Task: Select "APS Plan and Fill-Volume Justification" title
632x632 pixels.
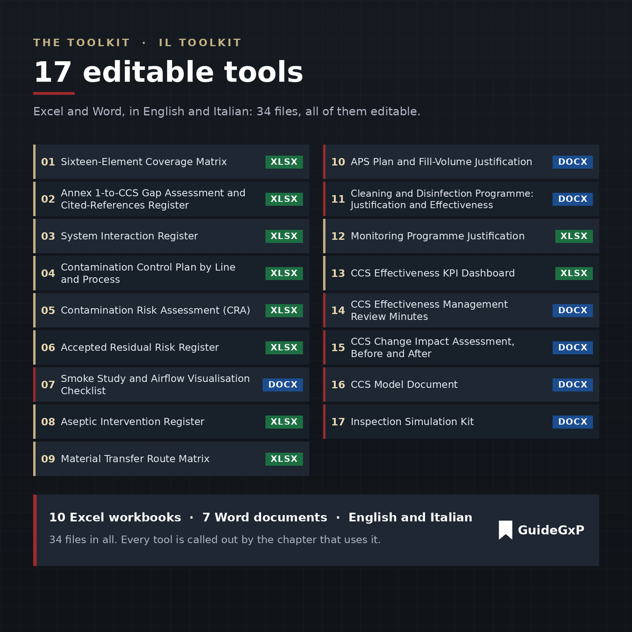Action: [441, 162]
